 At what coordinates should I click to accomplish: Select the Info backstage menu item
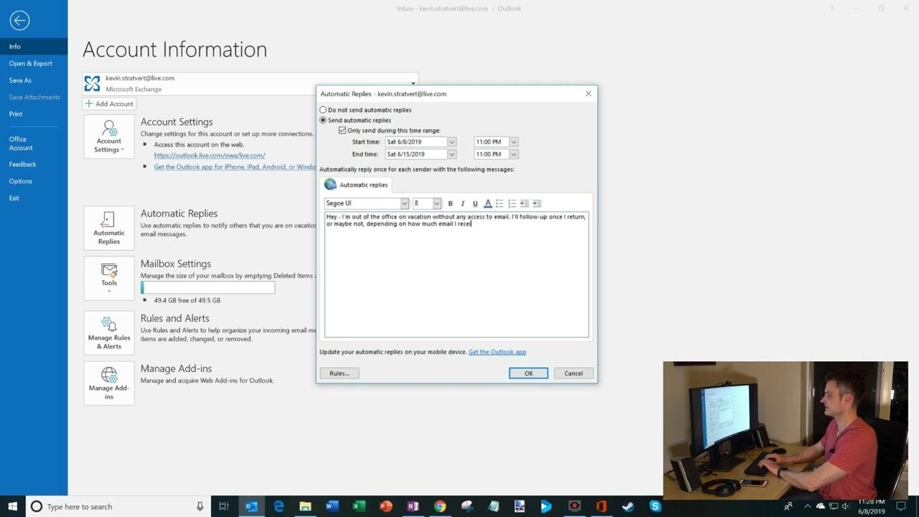click(34, 46)
